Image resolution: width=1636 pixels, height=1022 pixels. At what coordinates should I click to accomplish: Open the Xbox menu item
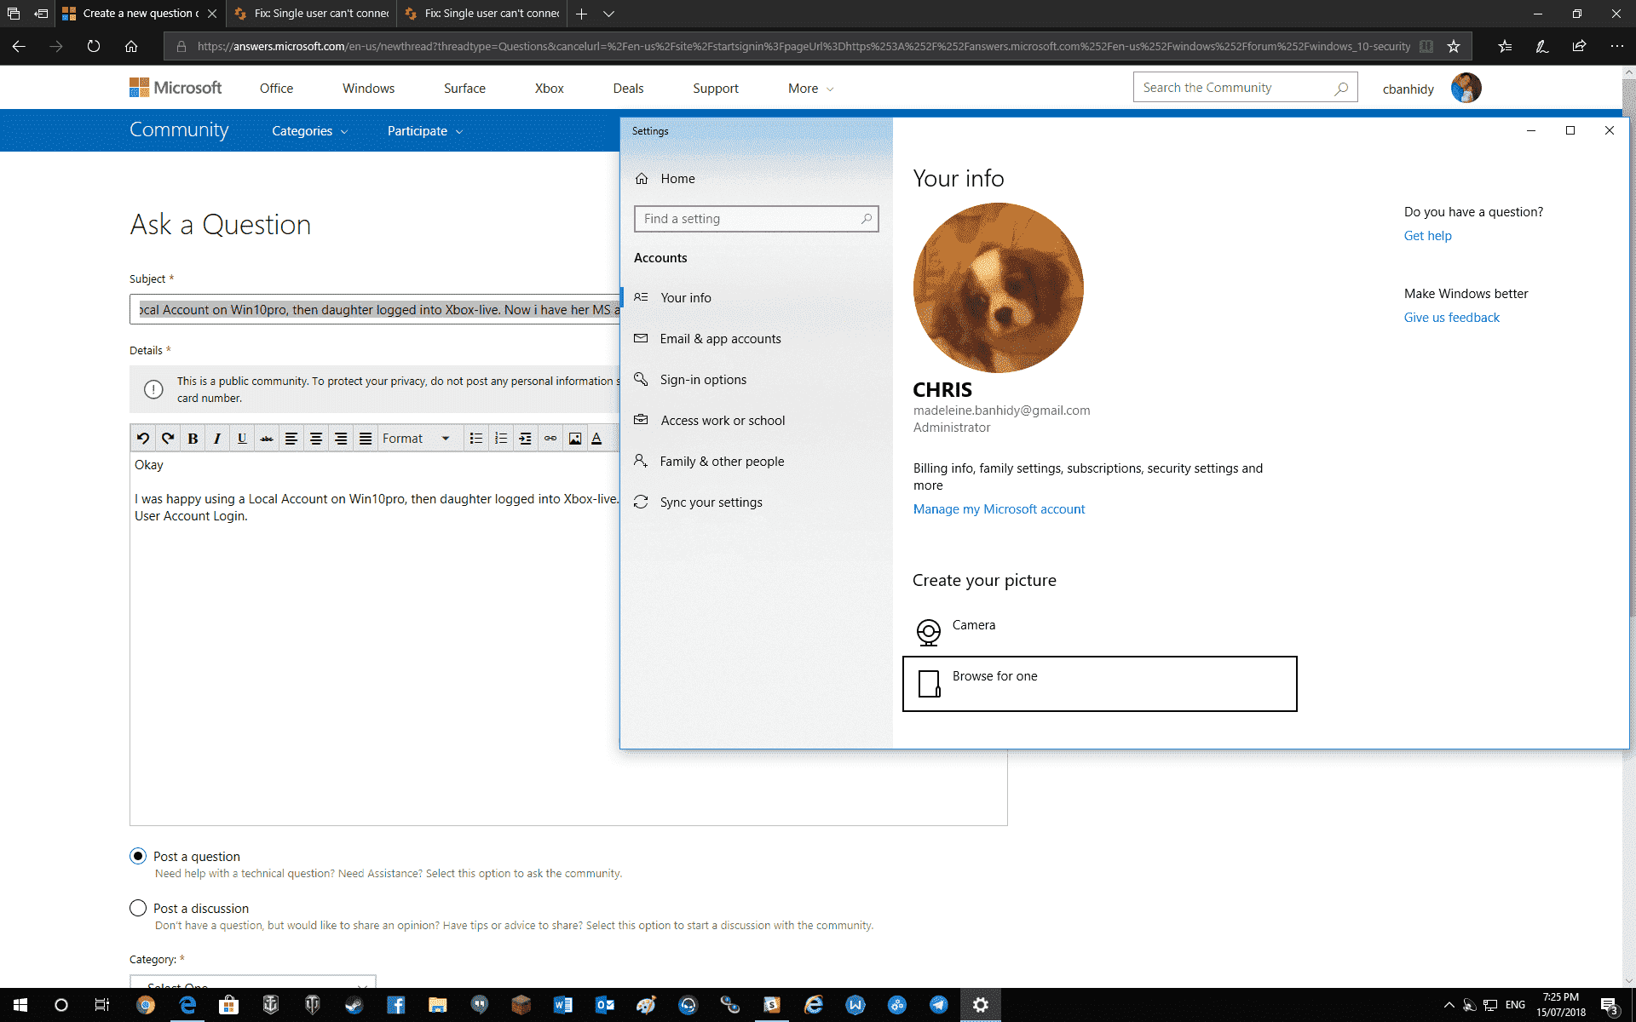(549, 89)
